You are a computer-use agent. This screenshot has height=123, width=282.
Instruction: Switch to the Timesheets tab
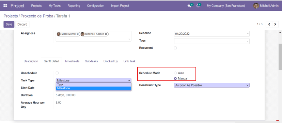click(72, 61)
